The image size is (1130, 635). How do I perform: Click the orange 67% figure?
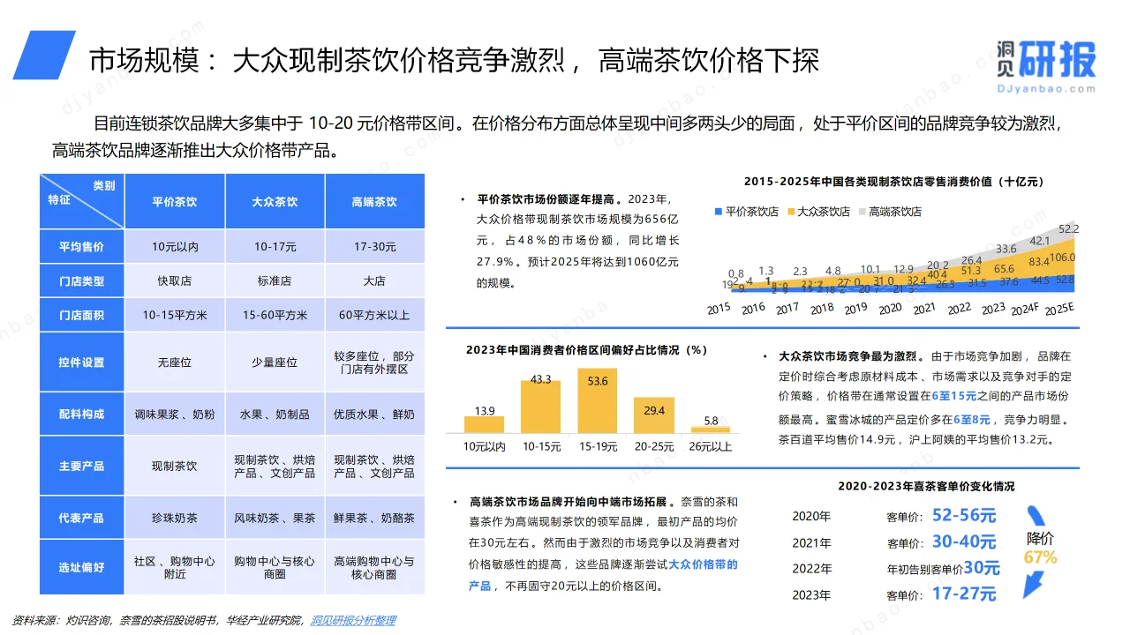pos(1040,558)
